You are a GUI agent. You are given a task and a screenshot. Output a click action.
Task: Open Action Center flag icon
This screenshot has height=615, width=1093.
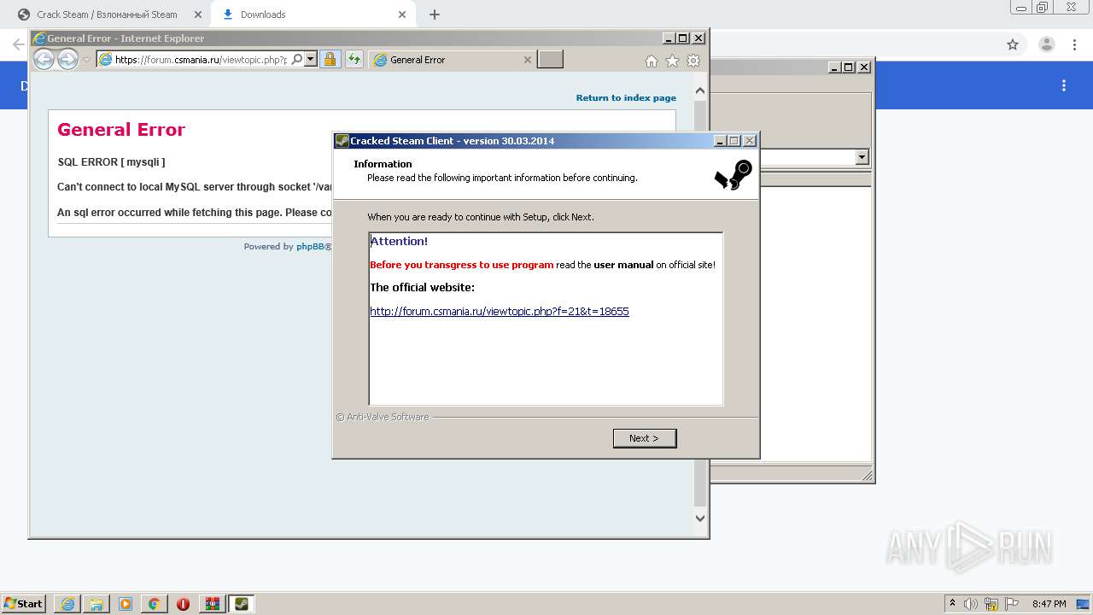click(1012, 604)
